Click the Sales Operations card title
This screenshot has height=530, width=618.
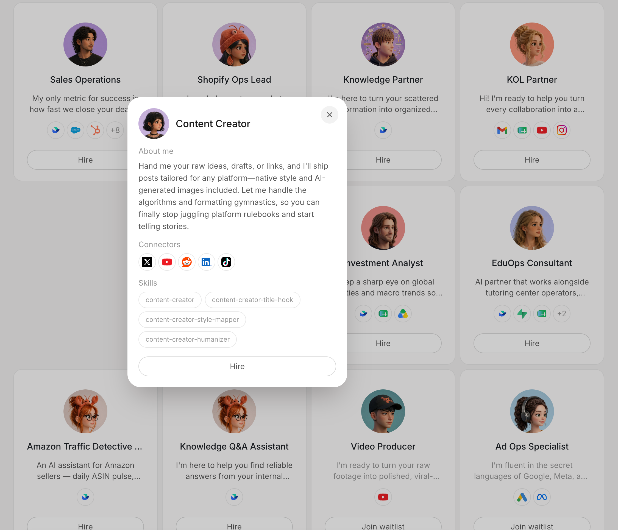pyautogui.click(x=85, y=80)
